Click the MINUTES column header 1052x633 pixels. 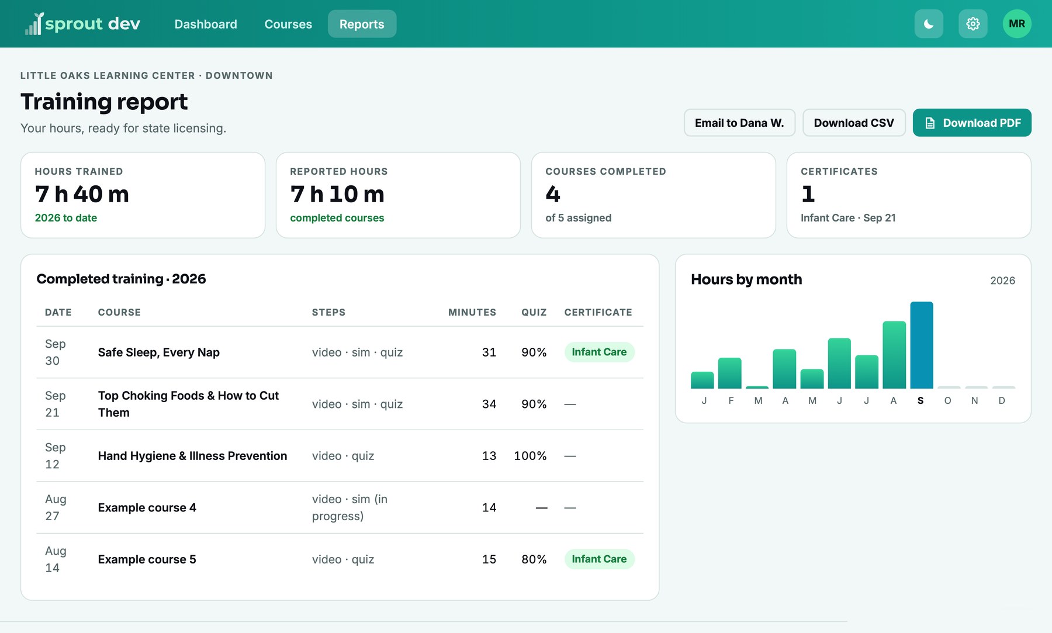[x=472, y=312]
